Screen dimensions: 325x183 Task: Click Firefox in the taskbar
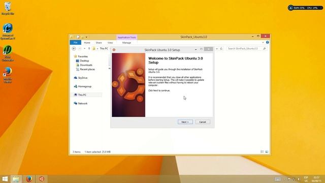pyautogui.click(x=29, y=179)
